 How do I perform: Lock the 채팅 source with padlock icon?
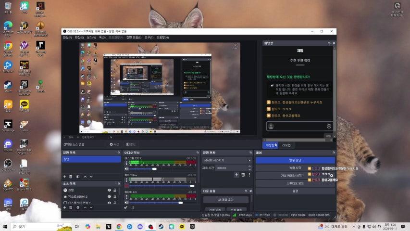[116, 190]
